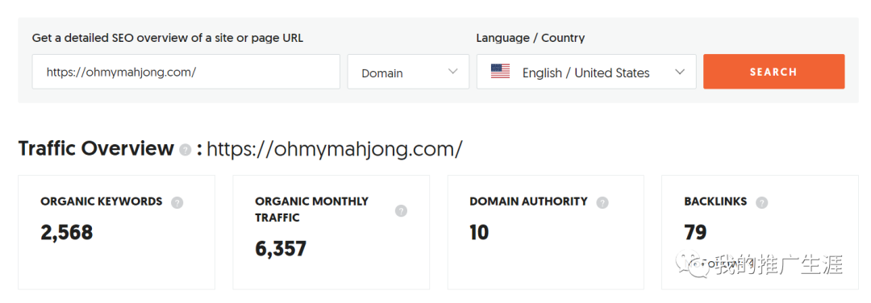Click the ORGANIC KEYWORDS label
Screen dimensions: 871x303
pos(102,201)
